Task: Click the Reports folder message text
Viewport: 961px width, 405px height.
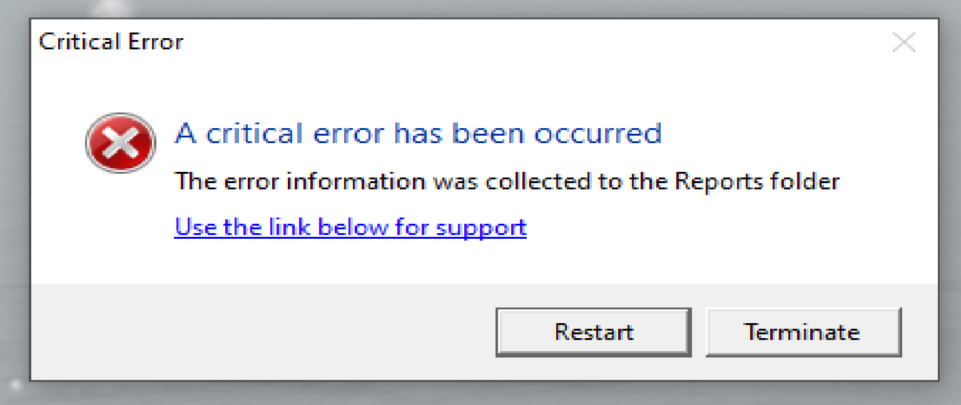Action: (507, 181)
